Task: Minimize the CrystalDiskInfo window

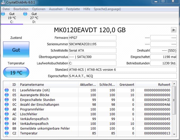Action: (156, 2)
